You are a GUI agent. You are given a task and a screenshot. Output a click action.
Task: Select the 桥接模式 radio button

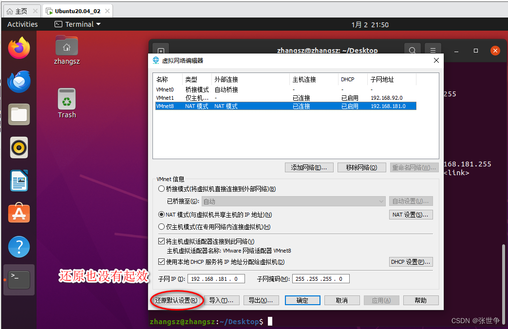(x=162, y=188)
